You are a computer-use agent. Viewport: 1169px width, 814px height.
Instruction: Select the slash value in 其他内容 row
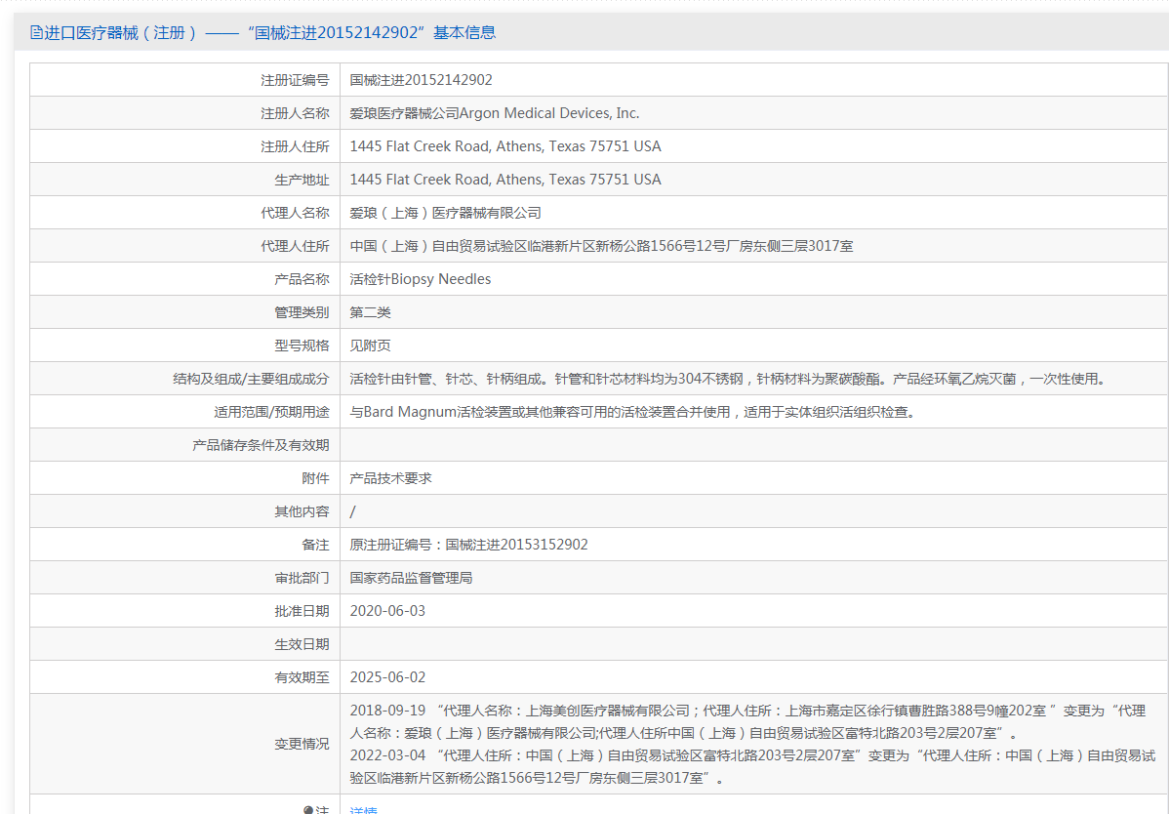(352, 511)
